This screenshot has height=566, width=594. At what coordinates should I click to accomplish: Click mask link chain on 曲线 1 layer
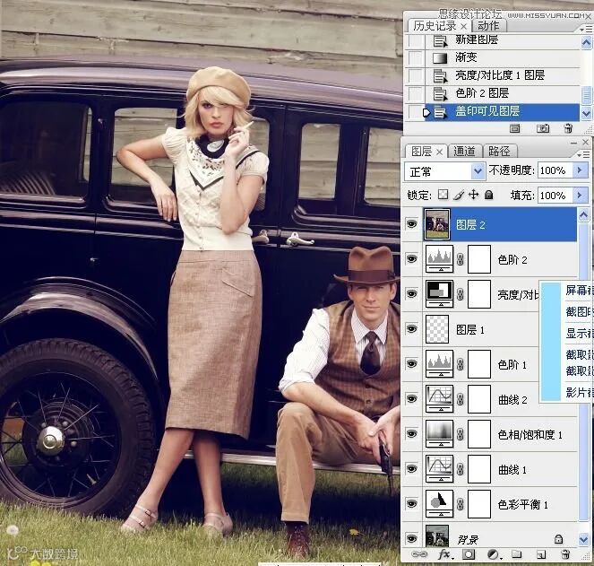[x=461, y=469]
